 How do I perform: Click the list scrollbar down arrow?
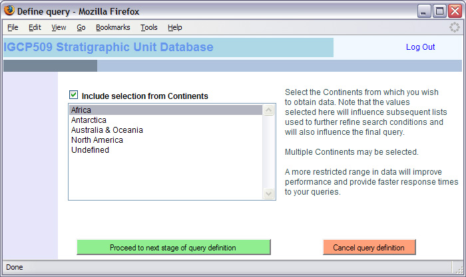(269, 194)
